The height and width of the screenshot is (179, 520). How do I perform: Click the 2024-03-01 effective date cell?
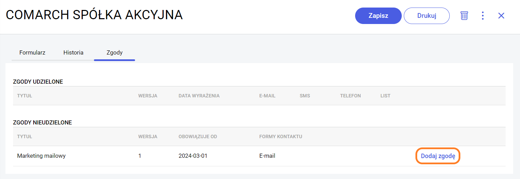(x=193, y=156)
